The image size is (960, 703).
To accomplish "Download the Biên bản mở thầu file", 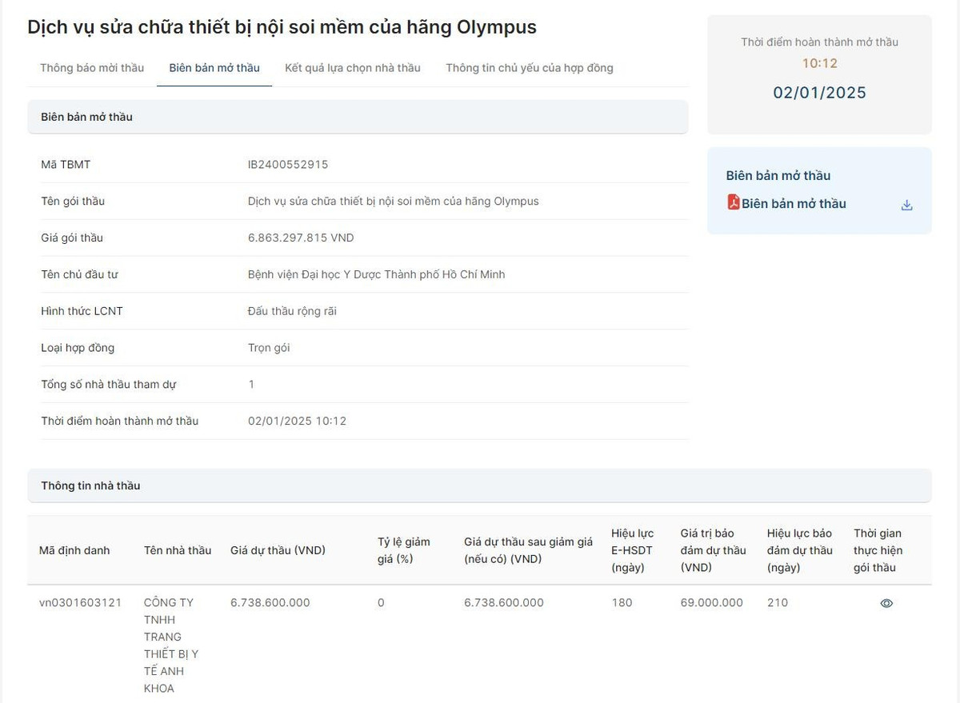I will (906, 205).
